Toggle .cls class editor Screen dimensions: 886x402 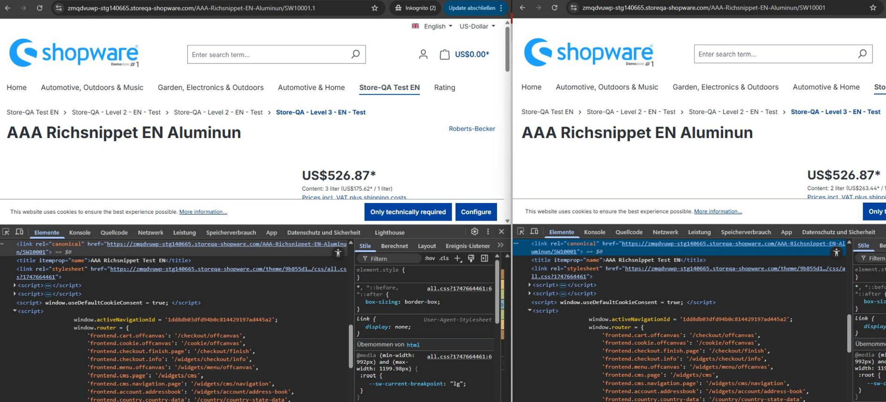(x=444, y=258)
